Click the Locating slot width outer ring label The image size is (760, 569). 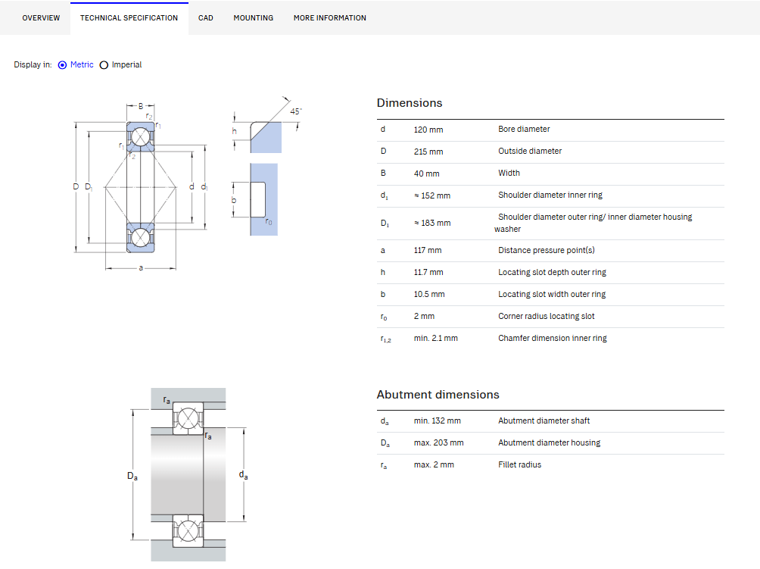point(552,294)
